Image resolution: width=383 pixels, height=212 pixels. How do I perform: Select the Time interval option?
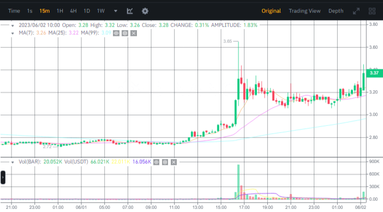14,11
